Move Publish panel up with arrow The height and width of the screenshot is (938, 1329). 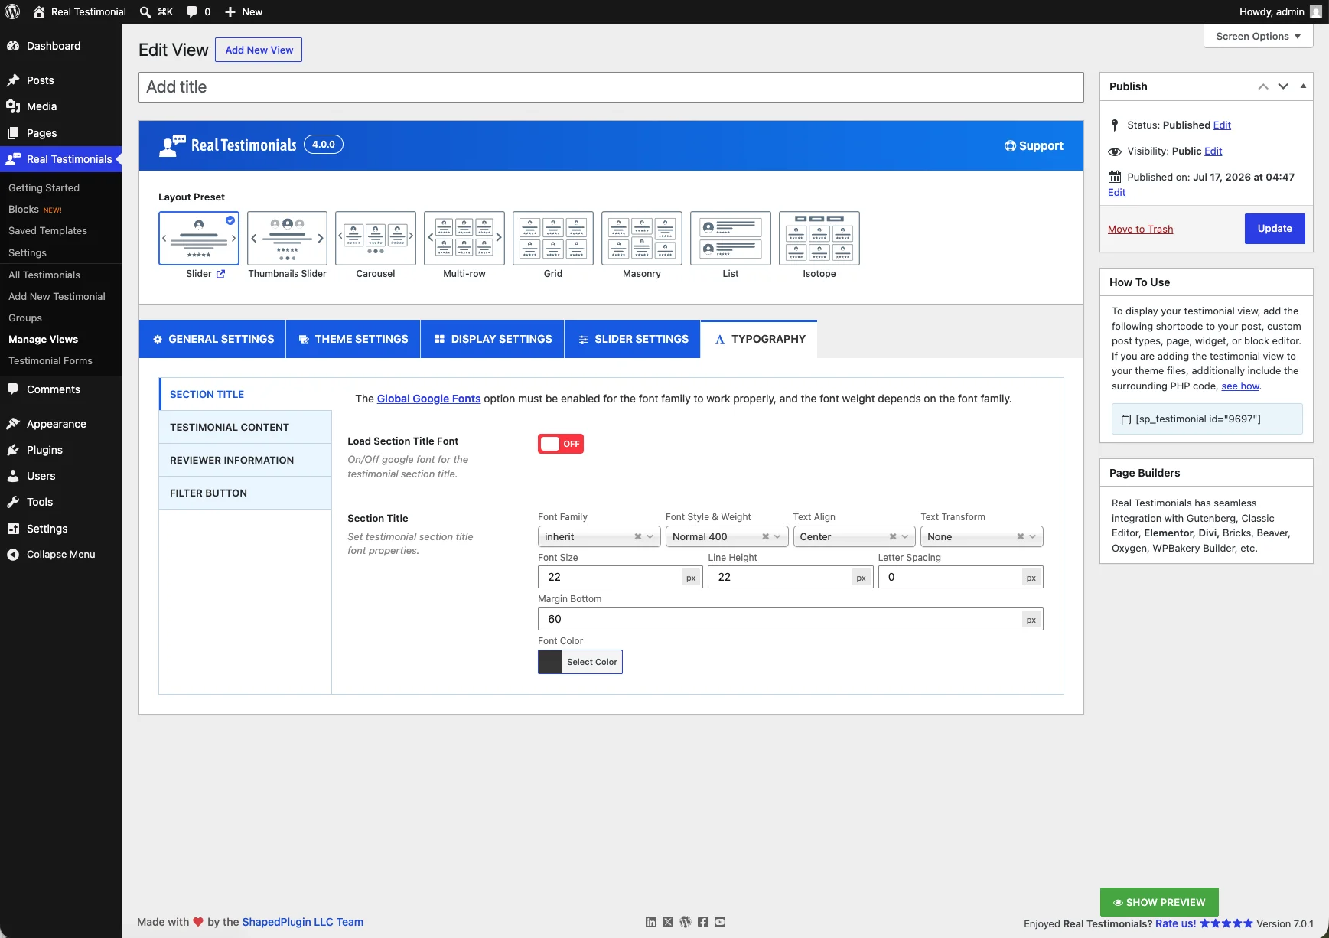(1263, 86)
